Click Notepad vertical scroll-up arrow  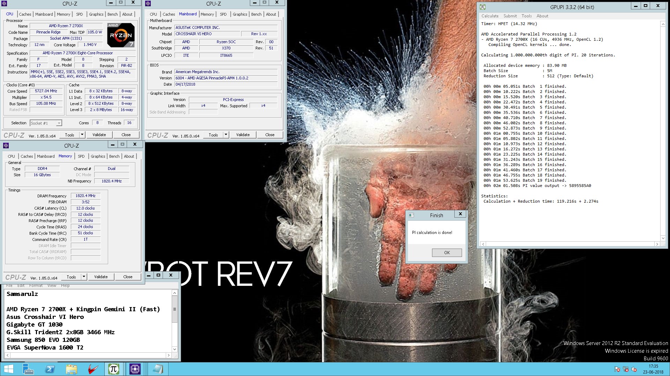pos(175,293)
